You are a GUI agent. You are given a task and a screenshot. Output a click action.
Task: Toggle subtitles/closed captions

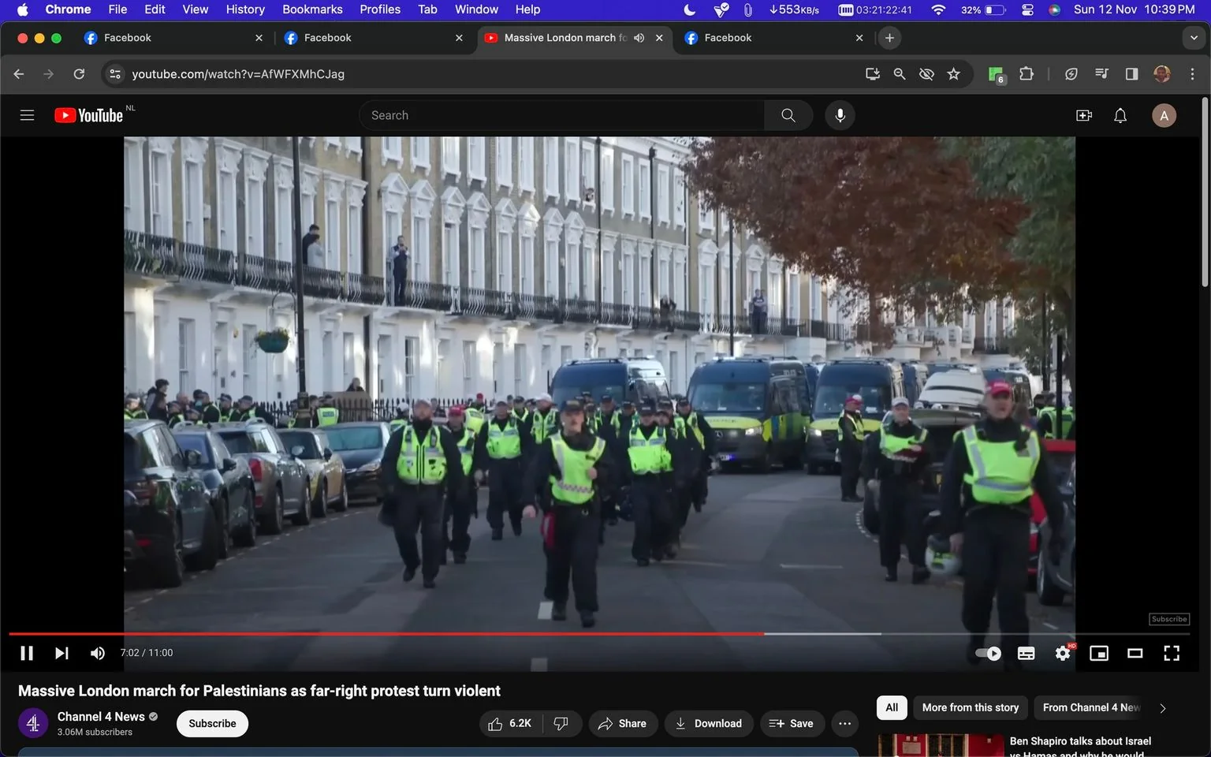pyautogui.click(x=1026, y=653)
